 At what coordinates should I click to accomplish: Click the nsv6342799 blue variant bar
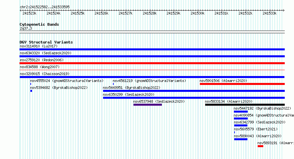click(241, 125)
